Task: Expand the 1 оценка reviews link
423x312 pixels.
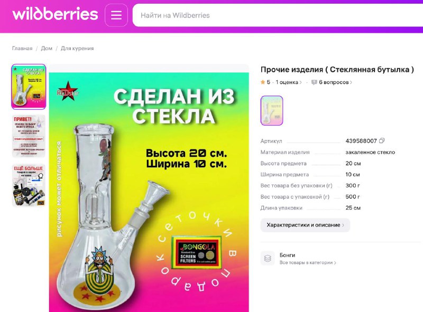Action: pos(288,82)
